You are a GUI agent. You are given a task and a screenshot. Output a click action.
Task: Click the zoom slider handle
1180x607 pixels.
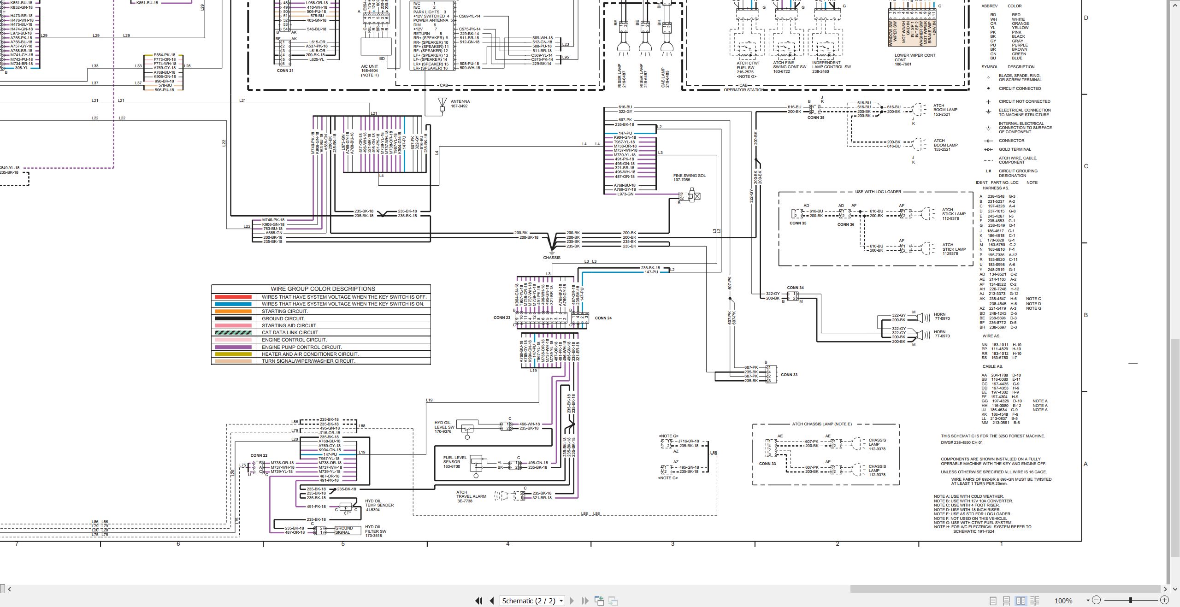pos(1130,600)
